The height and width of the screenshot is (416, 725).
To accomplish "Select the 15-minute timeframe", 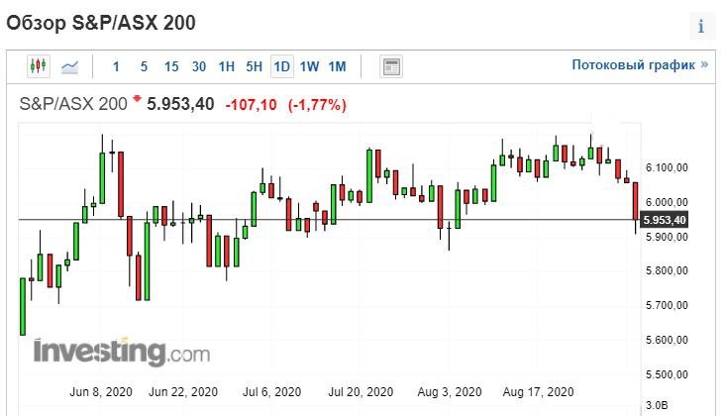I will point(171,66).
